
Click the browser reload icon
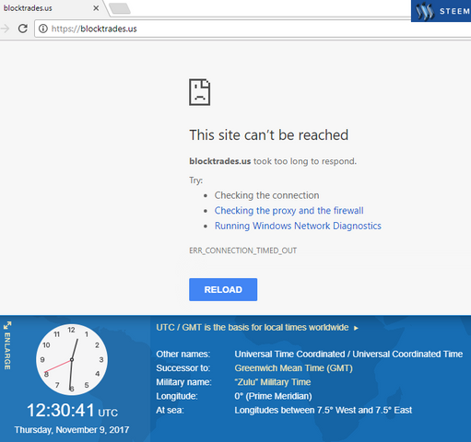pyautogui.click(x=23, y=29)
